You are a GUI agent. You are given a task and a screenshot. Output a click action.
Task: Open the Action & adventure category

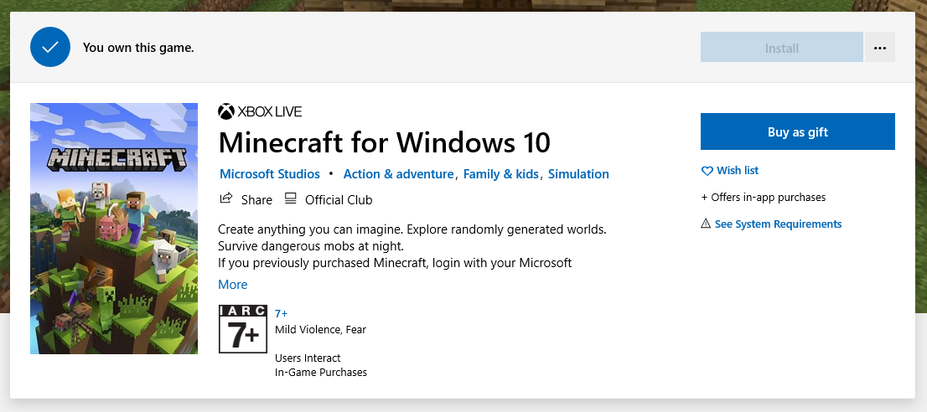pos(398,174)
